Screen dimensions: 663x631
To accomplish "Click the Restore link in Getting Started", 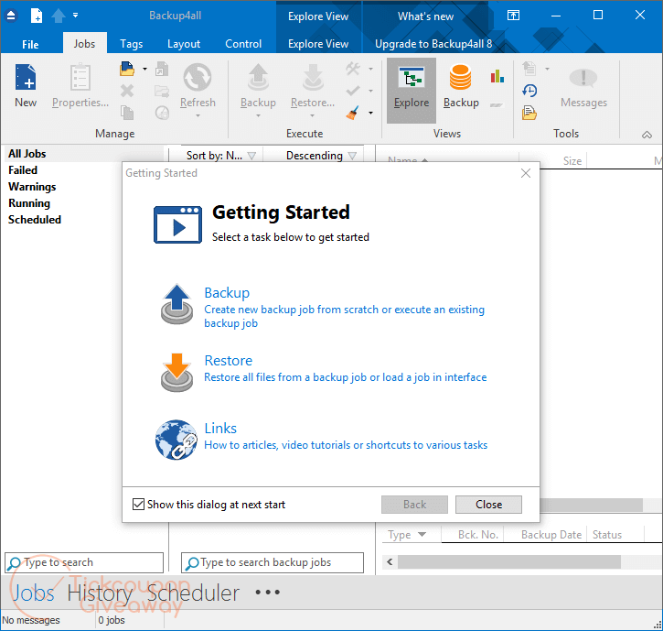I will click(x=229, y=361).
